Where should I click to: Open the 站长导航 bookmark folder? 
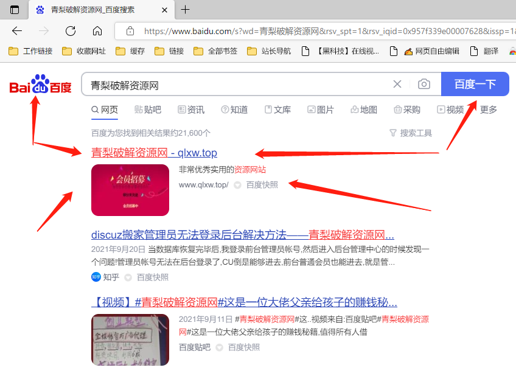[269, 51]
